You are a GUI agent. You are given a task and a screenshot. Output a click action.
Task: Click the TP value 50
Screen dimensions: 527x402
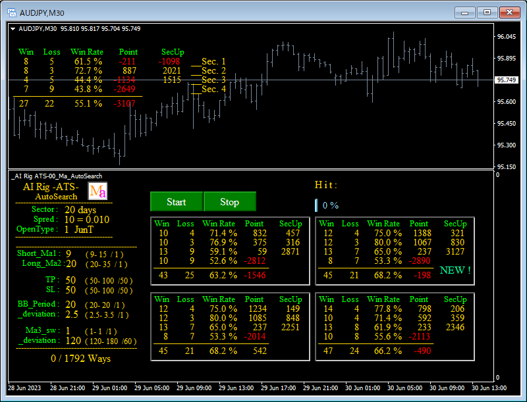[x=70, y=280]
